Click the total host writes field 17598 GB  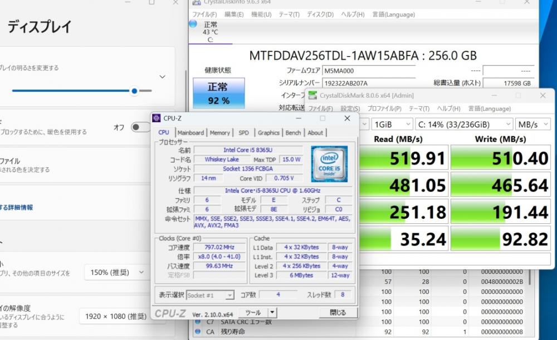[x=508, y=83]
